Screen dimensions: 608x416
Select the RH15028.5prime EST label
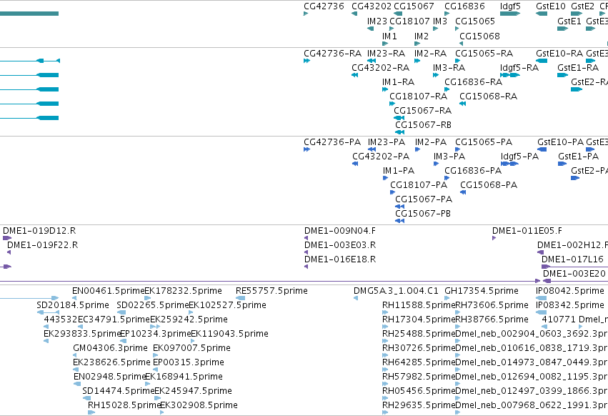[124, 405]
